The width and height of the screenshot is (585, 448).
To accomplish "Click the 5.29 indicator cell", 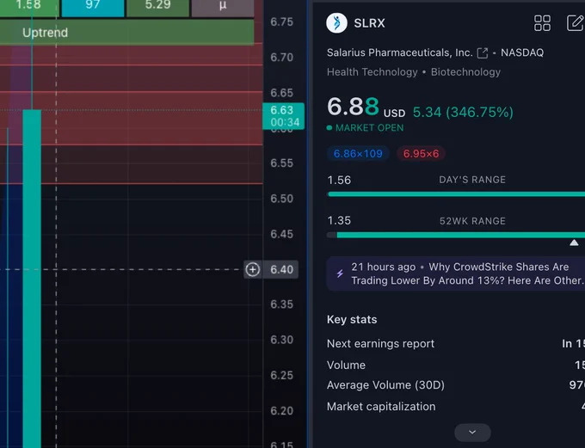I will 157,8.
